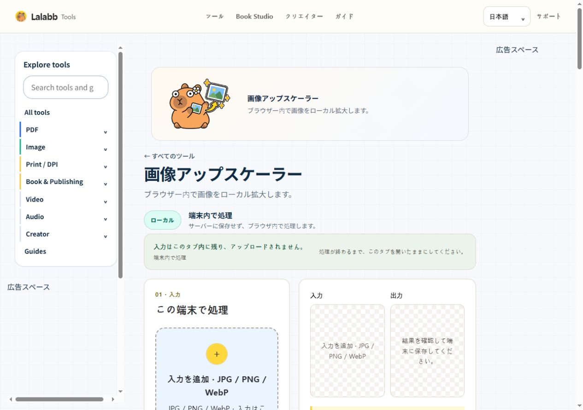Viewport: 583px width, 410px height.
Task: Click the 入力を追加 · JPG / PNG / WebP dropzone label
Action: pyautogui.click(x=217, y=386)
